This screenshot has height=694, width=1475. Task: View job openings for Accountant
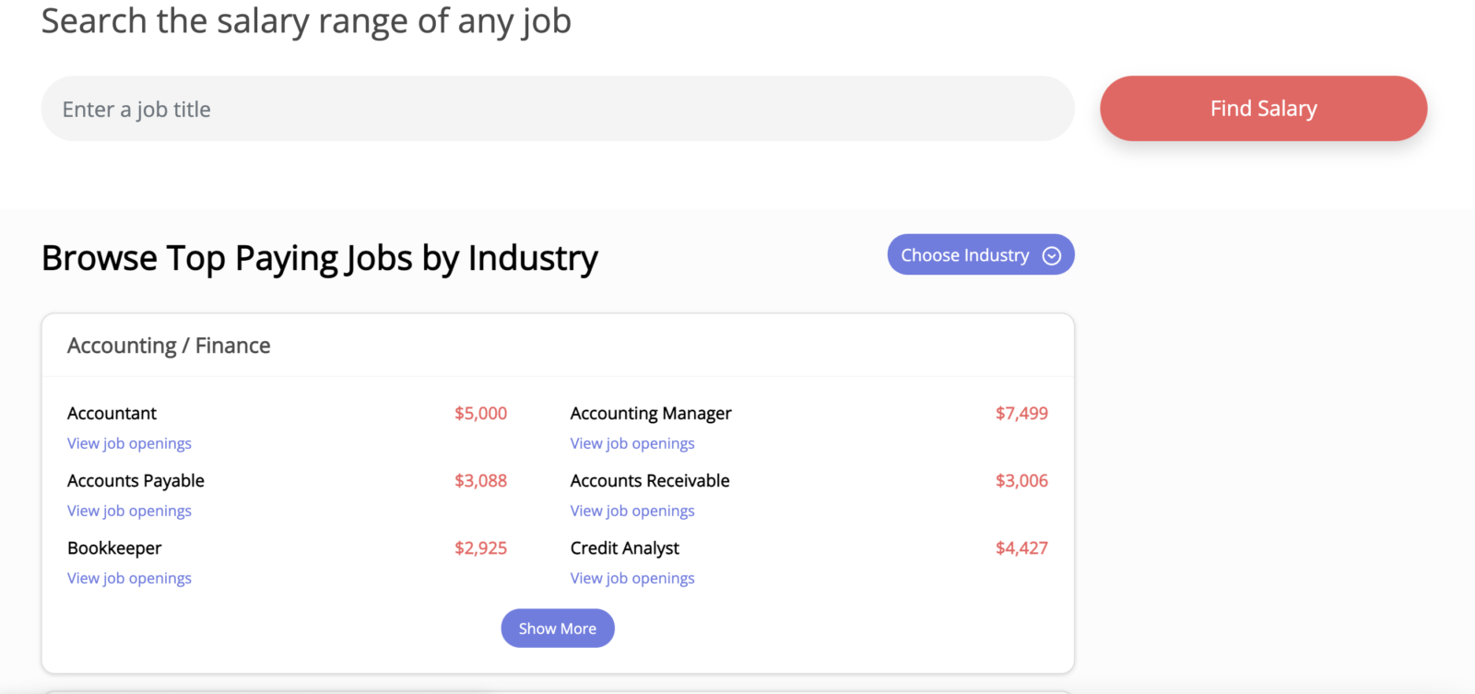click(x=129, y=443)
